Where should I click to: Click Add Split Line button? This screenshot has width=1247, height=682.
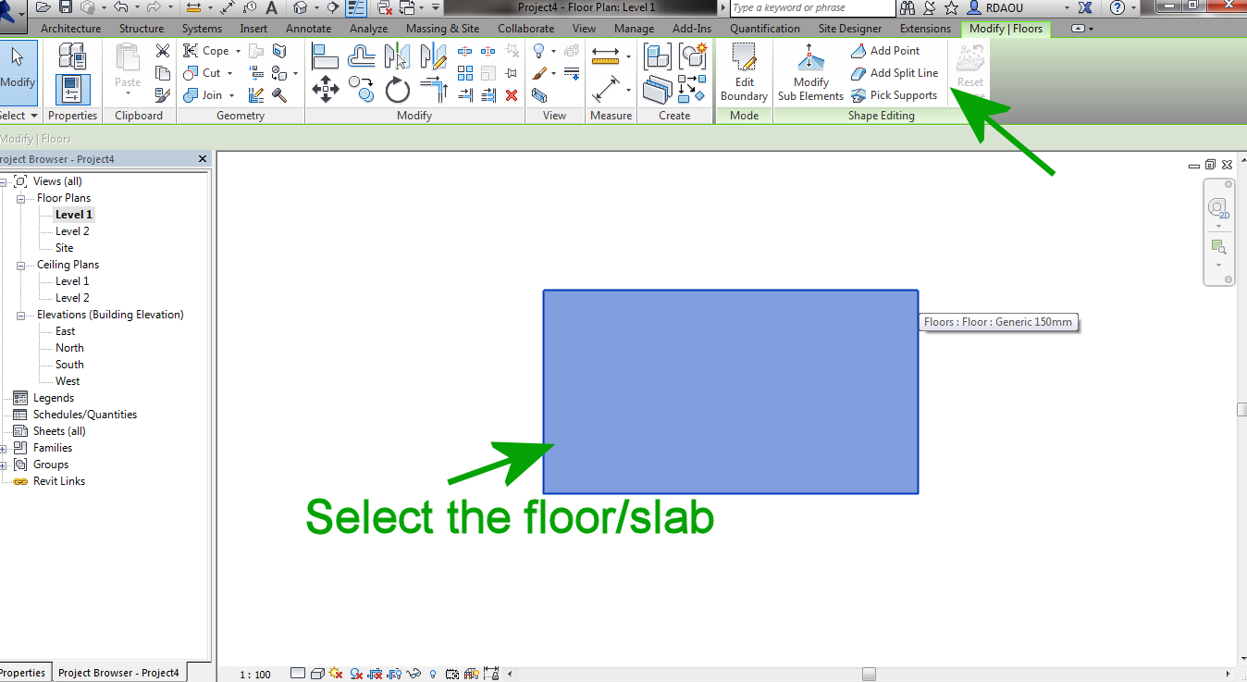pos(894,73)
